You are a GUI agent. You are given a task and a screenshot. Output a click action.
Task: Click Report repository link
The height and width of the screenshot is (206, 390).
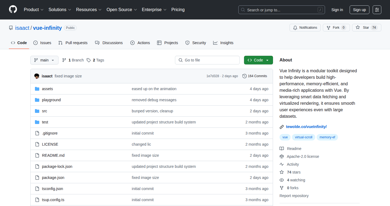[294, 196]
